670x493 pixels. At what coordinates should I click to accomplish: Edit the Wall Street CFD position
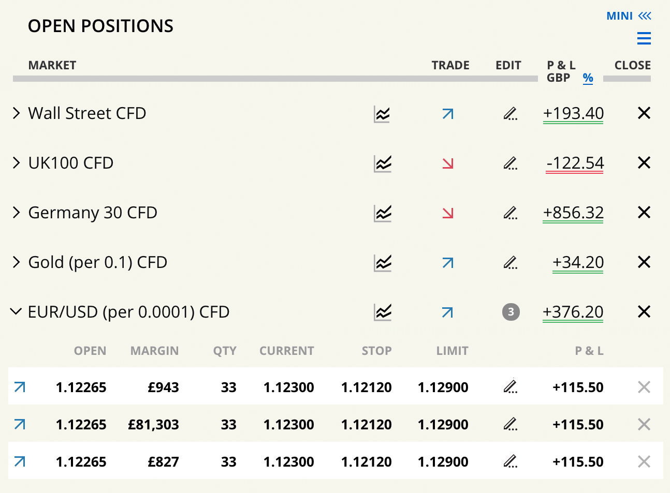coord(511,114)
